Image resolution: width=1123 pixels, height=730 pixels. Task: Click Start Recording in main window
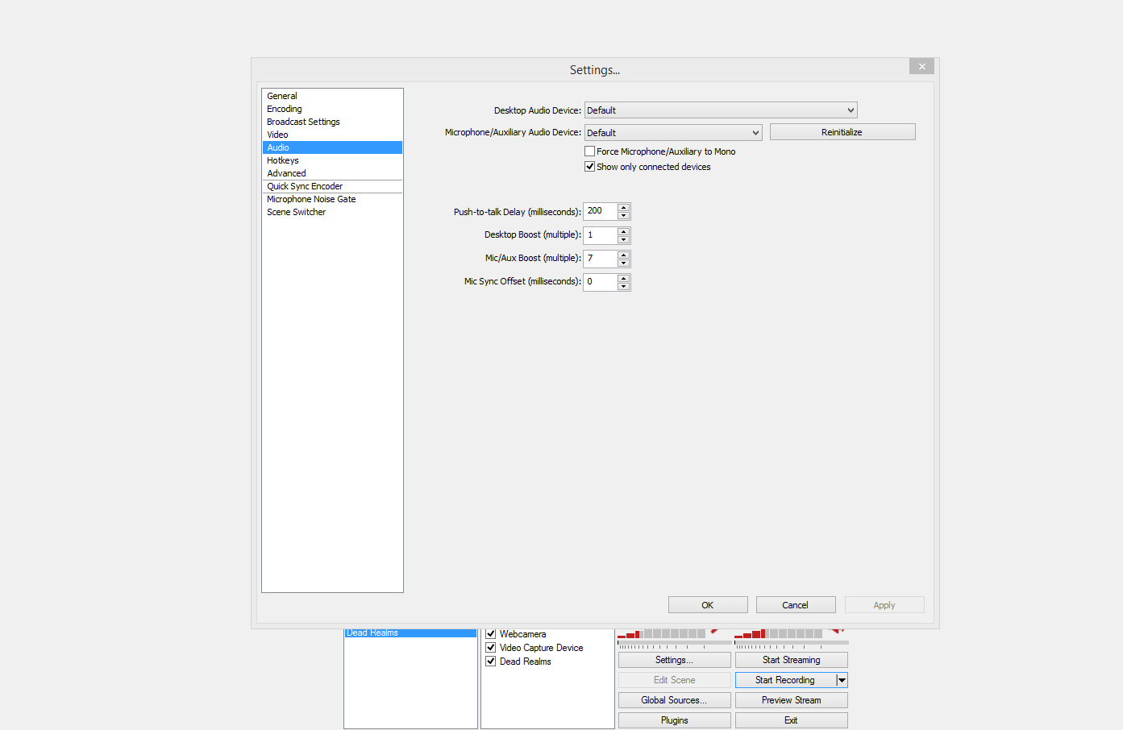pyautogui.click(x=785, y=680)
